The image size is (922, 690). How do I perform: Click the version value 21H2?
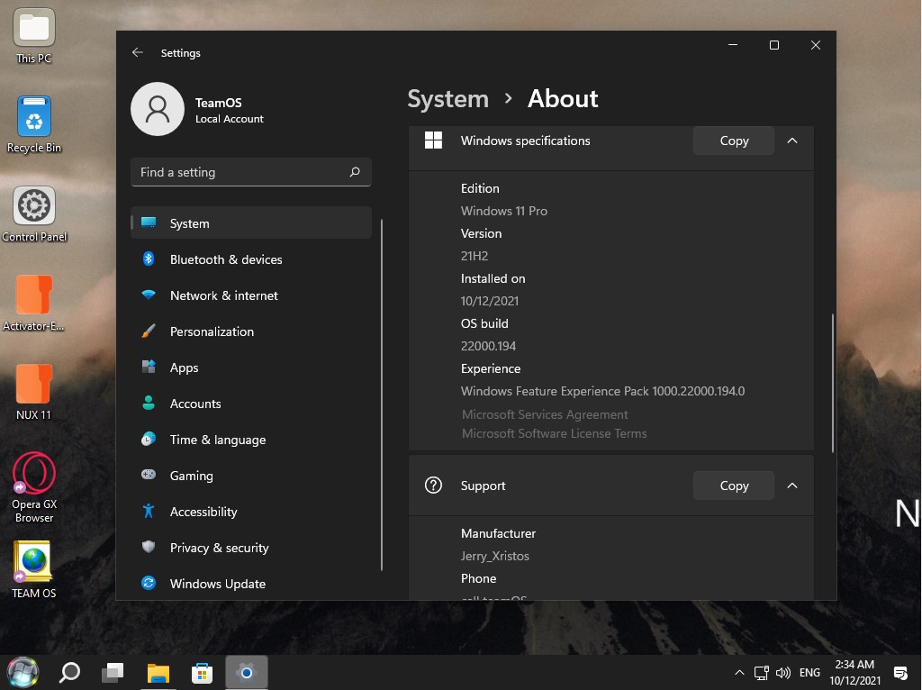click(x=474, y=255)
